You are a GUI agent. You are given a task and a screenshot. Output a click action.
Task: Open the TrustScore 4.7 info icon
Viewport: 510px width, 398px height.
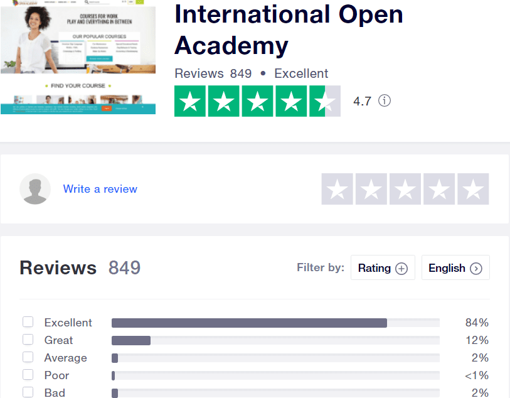click(x=385, y=100)
